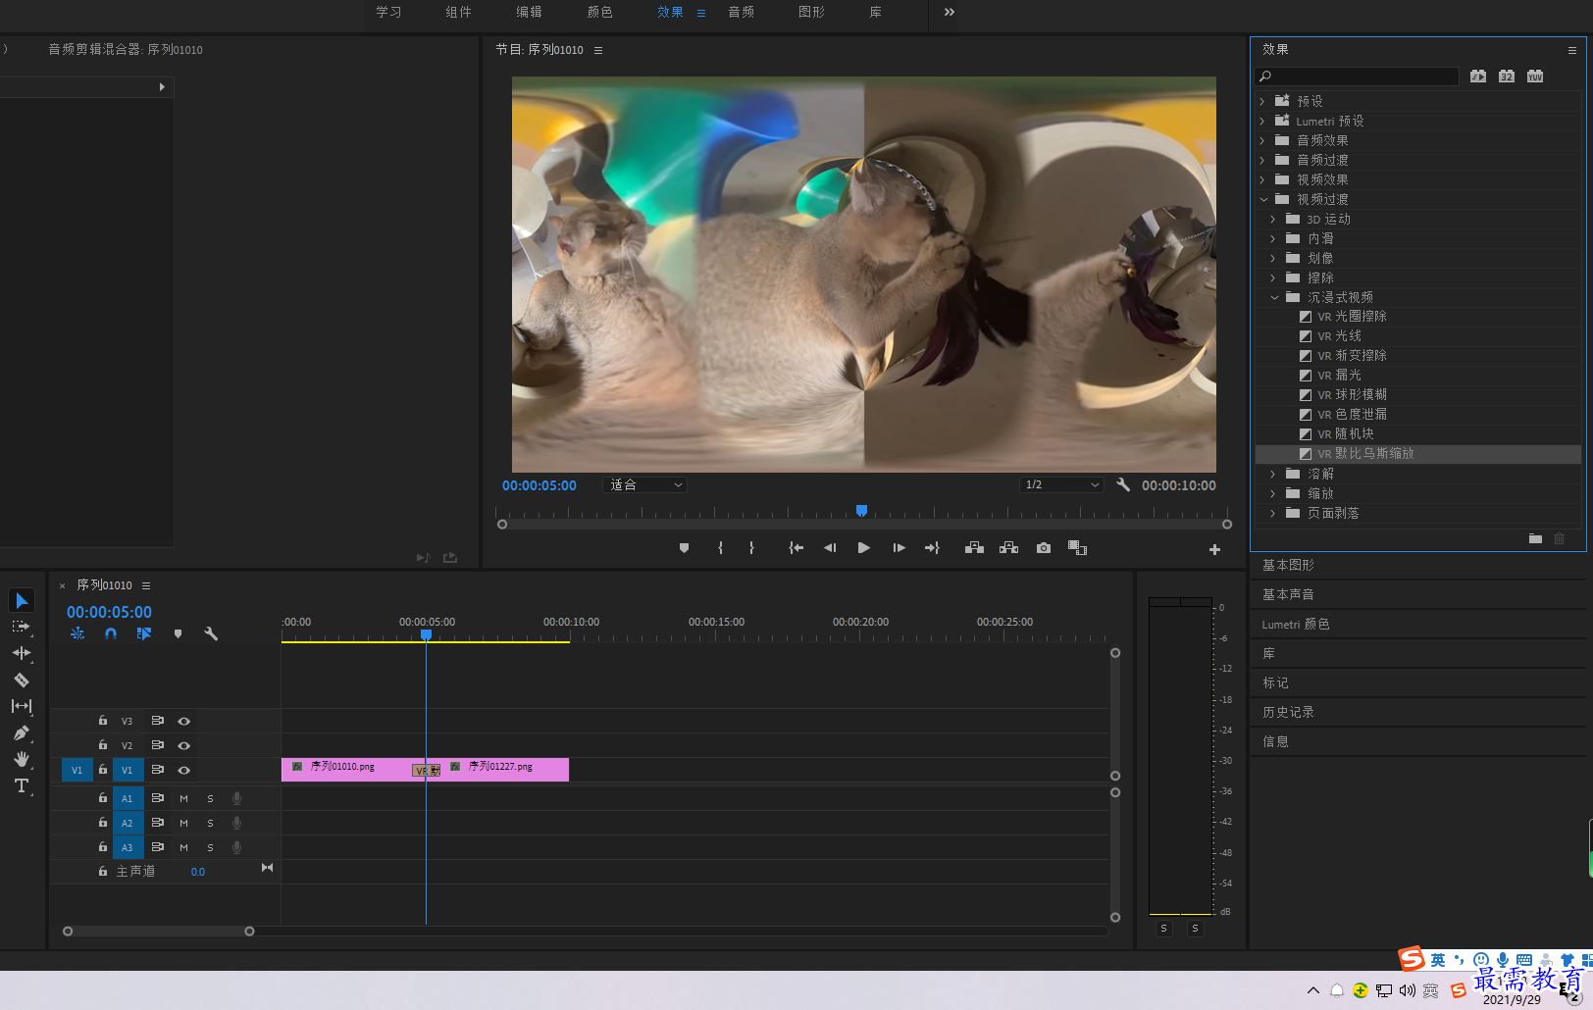The height and width of the screenshot is (1010, 1593).
Task: Collapse the 沉浸式视频 folder
Action: [1274, 297]
